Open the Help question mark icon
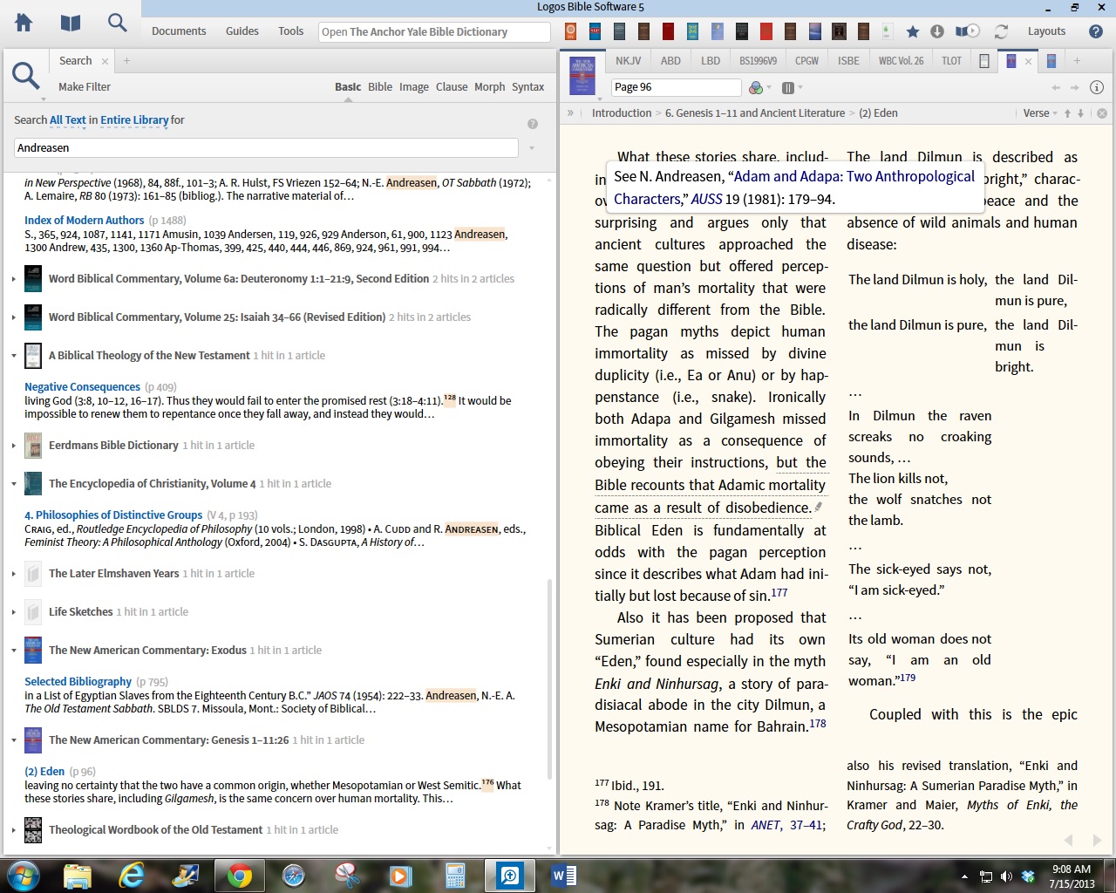The height and width of the screenshot is (893, 1116). 1096,31
